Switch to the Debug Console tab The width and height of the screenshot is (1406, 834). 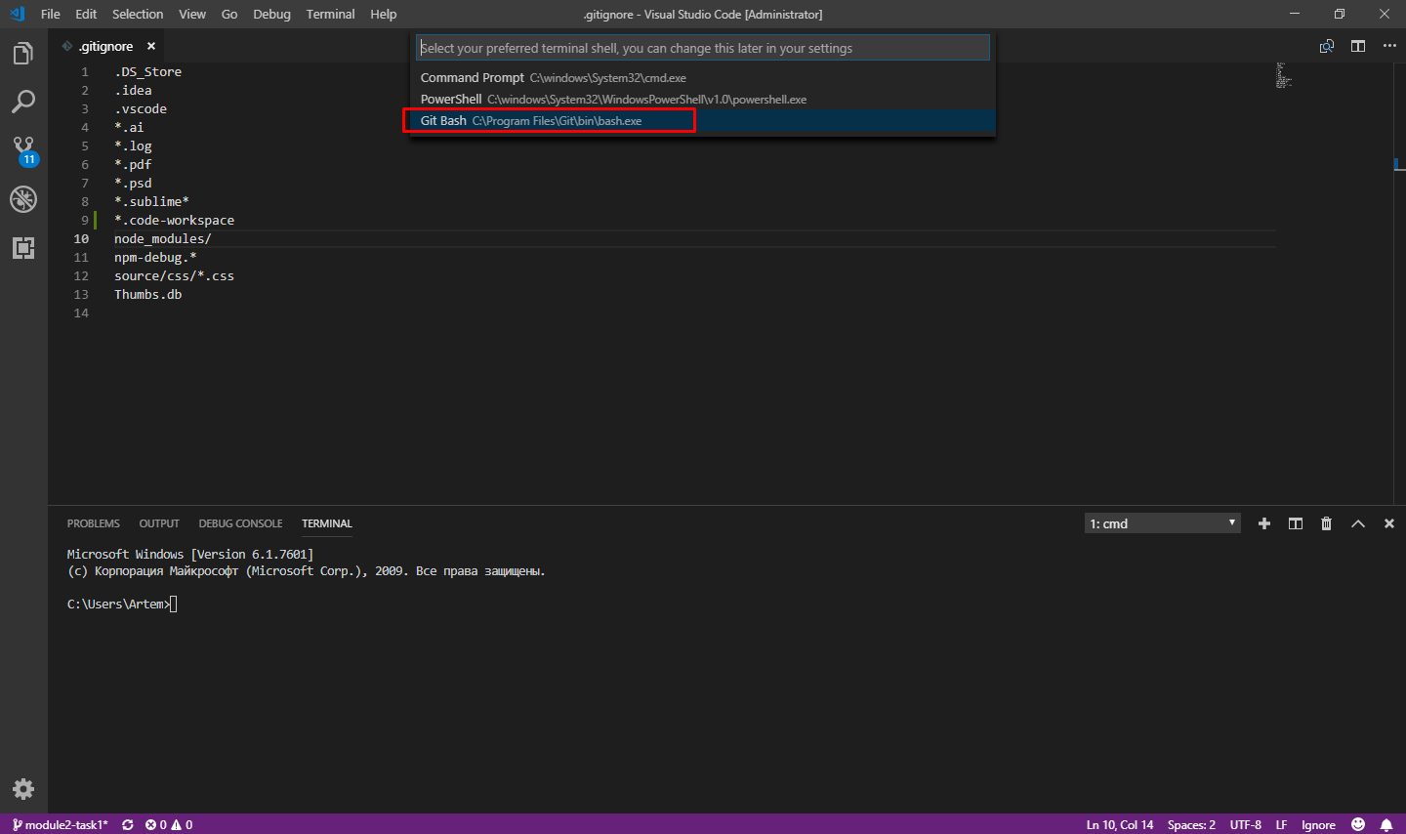coord(240,523)
